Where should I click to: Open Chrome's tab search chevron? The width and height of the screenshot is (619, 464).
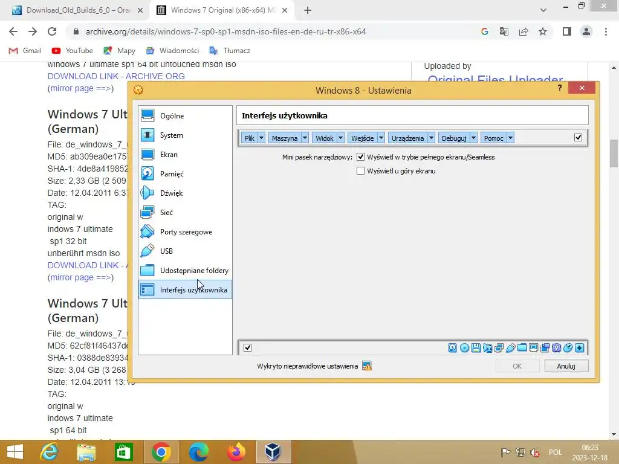coord(543,10)
